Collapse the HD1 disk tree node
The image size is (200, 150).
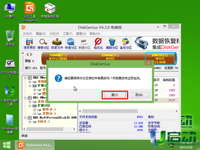tap(25, 98)
